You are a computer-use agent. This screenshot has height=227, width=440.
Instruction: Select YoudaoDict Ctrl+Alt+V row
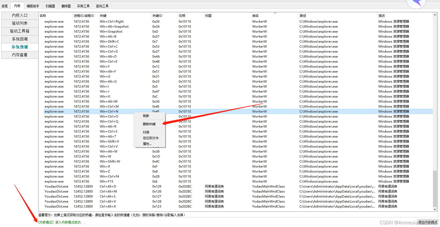(238, 201)
